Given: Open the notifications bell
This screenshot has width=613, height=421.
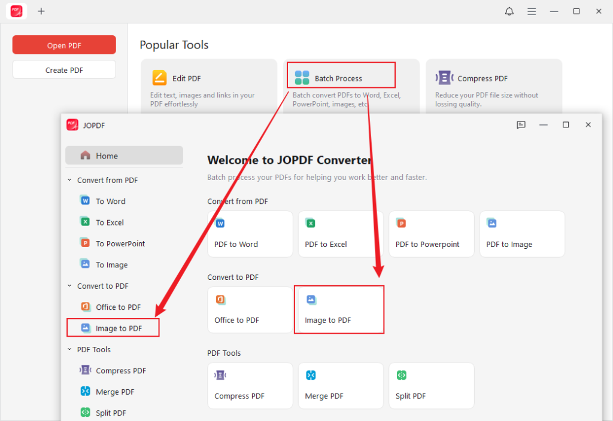Looking at the screenshot, I should coord(509,11).
